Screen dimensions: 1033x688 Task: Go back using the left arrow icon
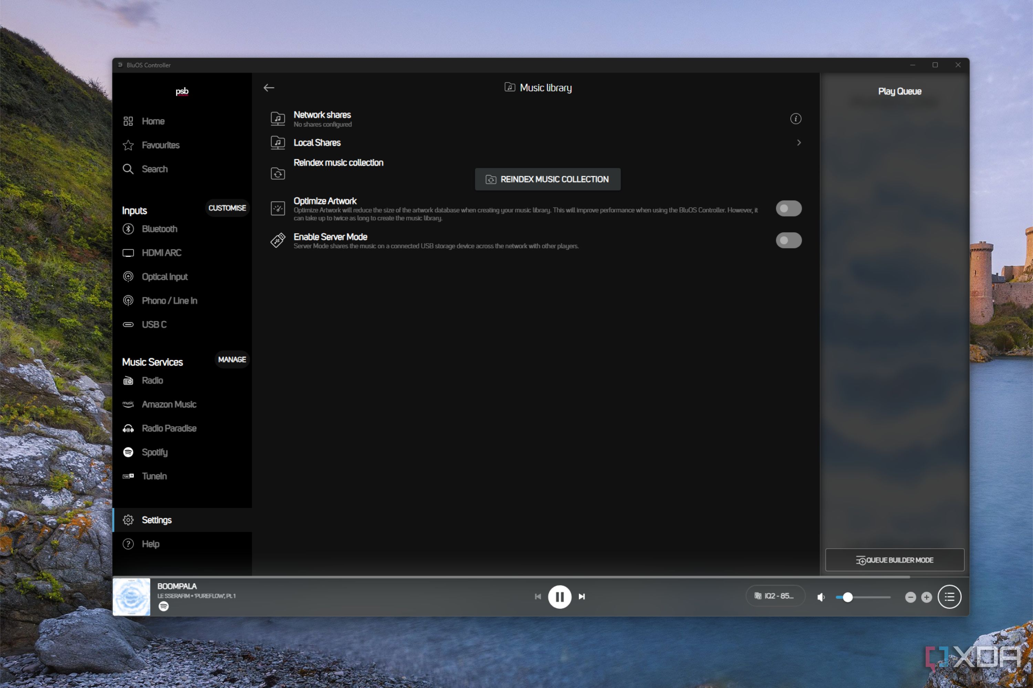[x=269, y=88]
